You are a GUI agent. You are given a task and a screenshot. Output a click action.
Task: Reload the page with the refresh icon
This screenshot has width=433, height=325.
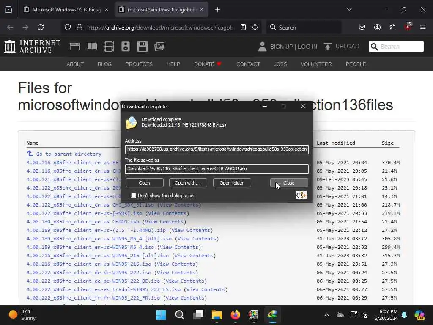[41, 27]
